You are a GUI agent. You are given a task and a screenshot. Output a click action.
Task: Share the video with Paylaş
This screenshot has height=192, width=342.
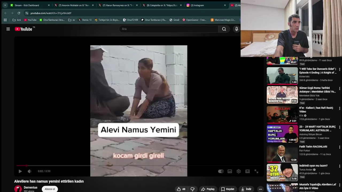pos(208,189)
